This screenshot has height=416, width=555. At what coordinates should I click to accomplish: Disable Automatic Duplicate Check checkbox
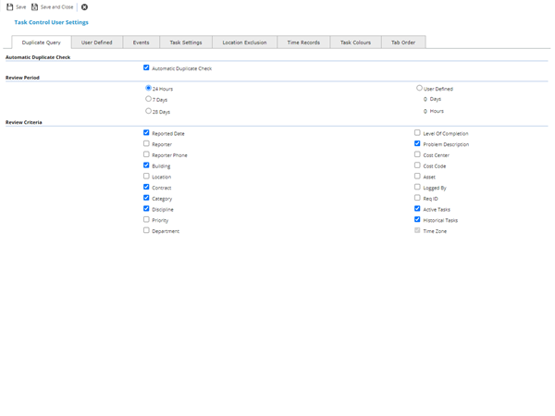pyautogui.click(x=146, y=67)
